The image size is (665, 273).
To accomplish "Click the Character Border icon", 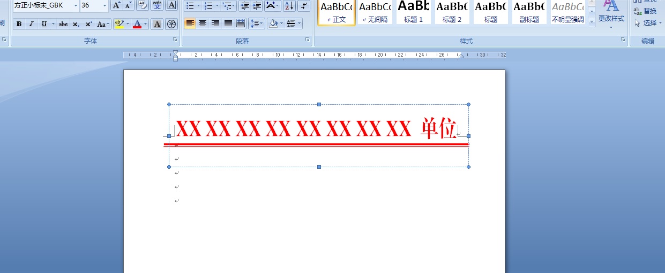I will coord(171,5).
